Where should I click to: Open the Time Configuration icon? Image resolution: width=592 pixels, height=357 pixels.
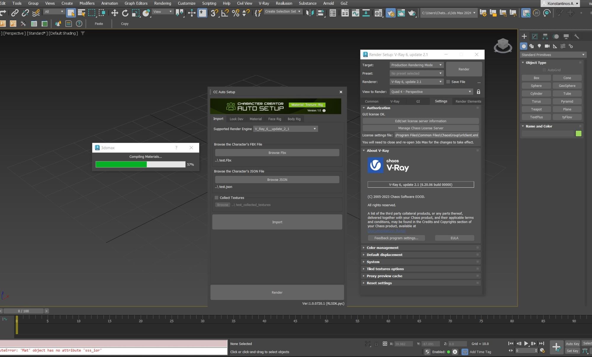pyautogui.click(x=542, y=350)
